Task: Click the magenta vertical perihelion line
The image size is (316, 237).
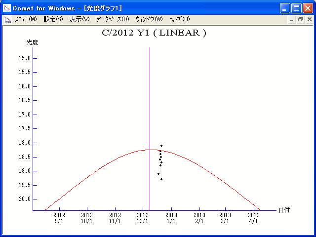Action: [x=150, y=129]
